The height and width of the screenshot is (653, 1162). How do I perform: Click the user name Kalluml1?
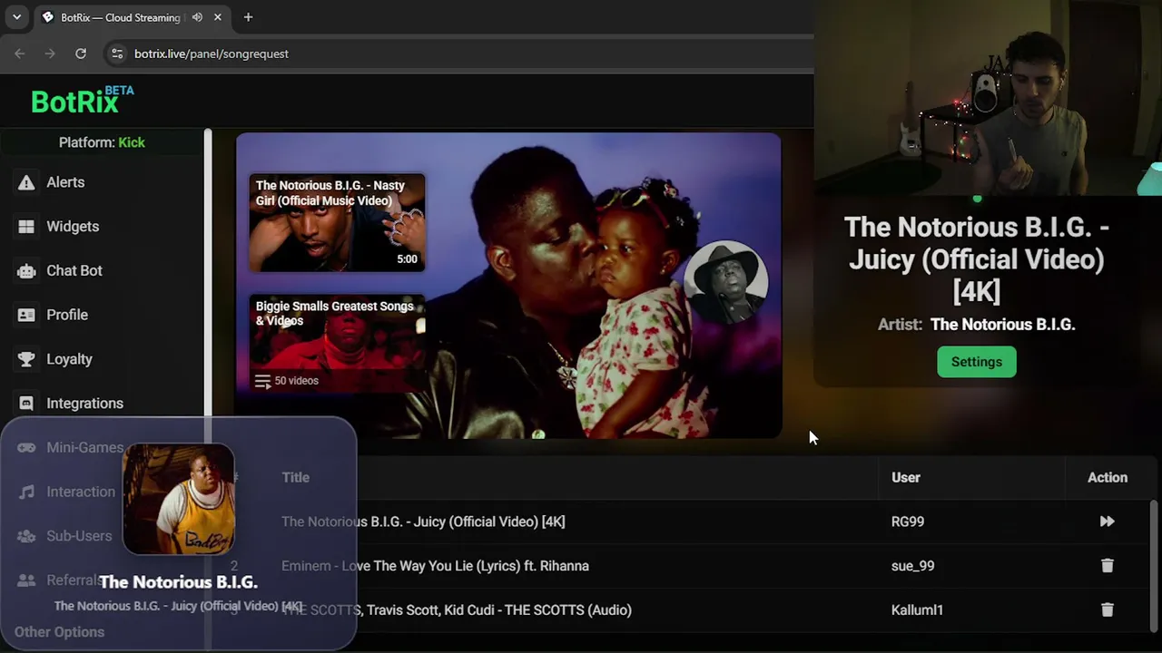click(x=917, y=610)
